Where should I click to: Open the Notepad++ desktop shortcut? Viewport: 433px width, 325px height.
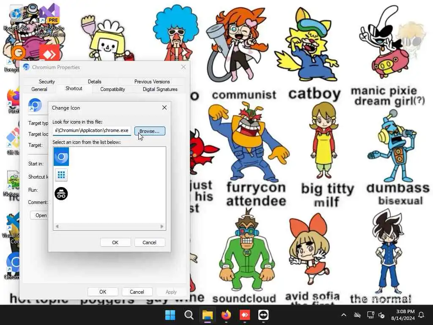coord(11,183)
